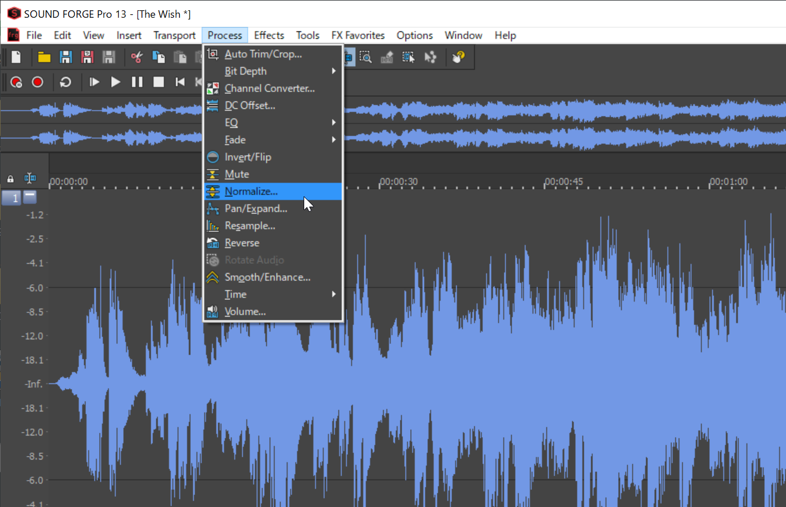Choose Mute from the Process menu
The width and height of the screenshot is (786, 507).
[x=273, y=175]
